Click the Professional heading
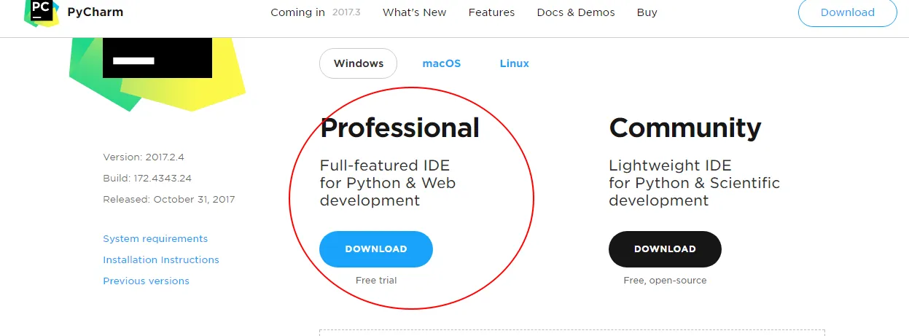This screenshot has height=336, width=909. pos(399,128)
